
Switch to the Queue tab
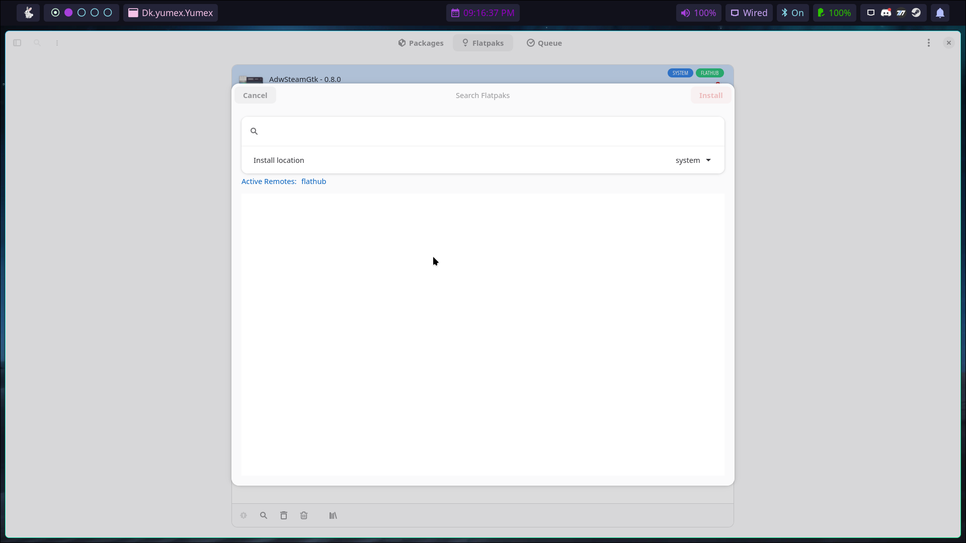[544, 43]
